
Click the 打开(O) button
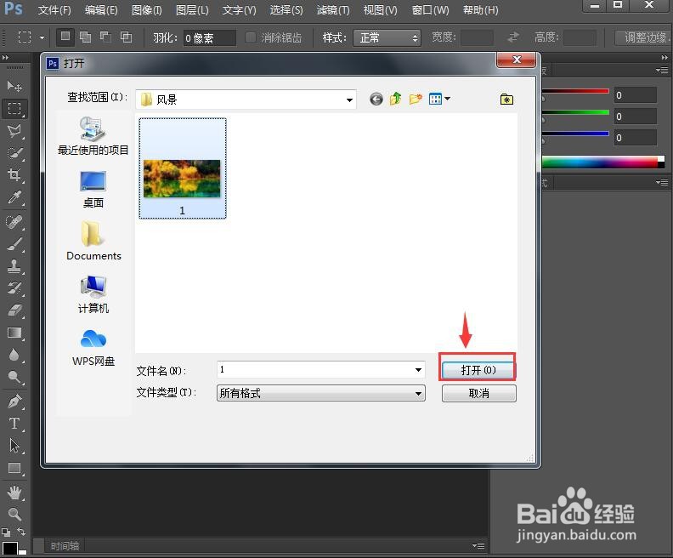coord(478,370)
